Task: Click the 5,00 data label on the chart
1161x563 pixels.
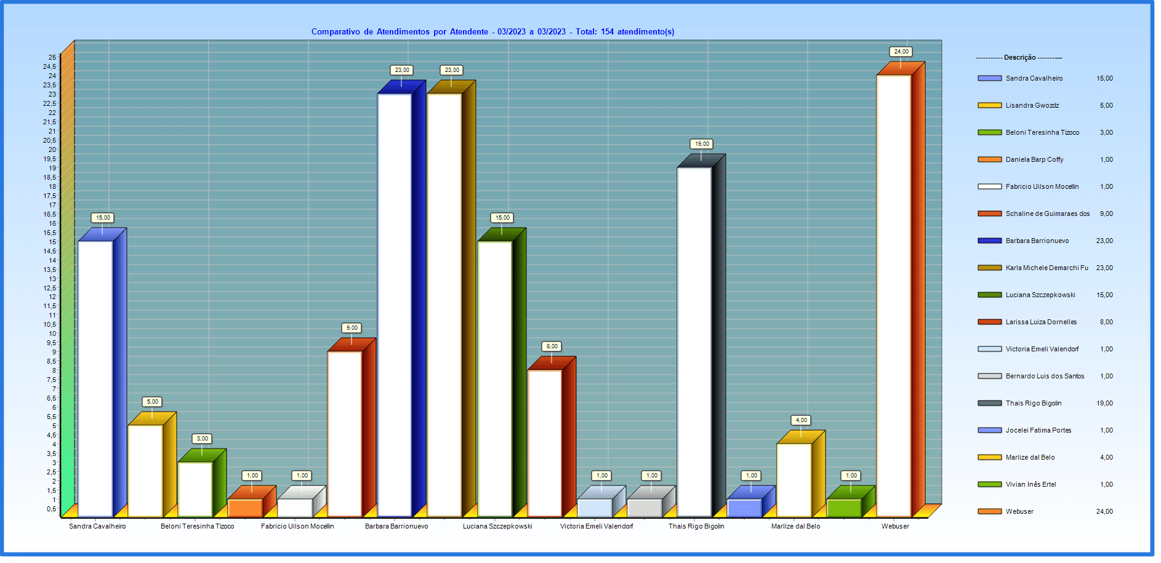Action: pyautogui.click(x=152, y=402)
